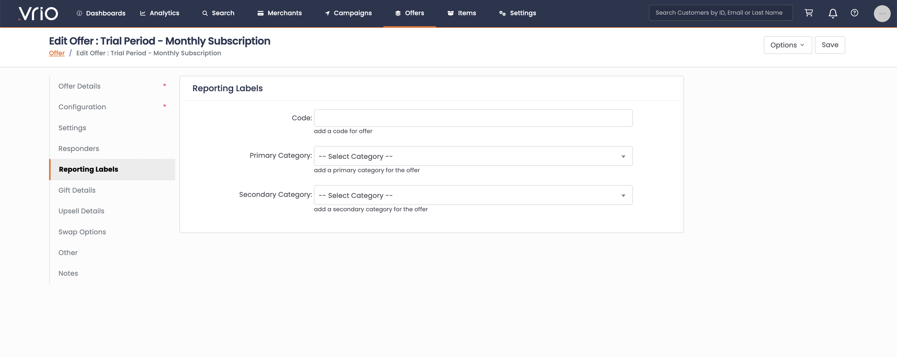This screenshot has height=357, width=897.
Task: Open the top Settings menu
Action: 517,13
